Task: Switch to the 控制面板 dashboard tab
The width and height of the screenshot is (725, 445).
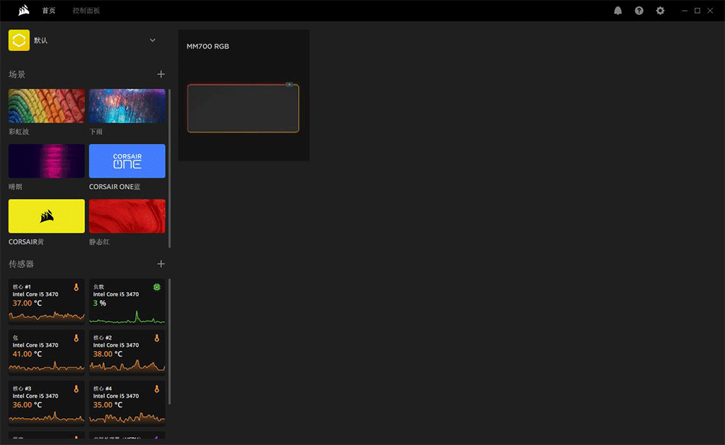Action: (x=86, y=11)
